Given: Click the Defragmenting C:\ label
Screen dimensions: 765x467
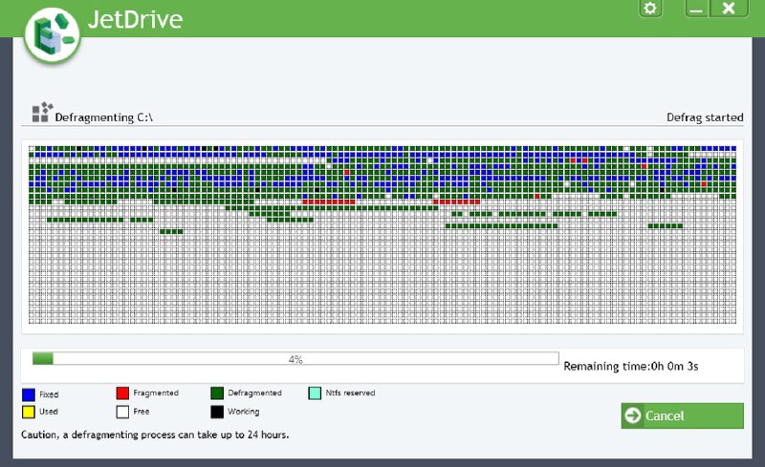Looking at the screenshot, I should pos(104,117).
